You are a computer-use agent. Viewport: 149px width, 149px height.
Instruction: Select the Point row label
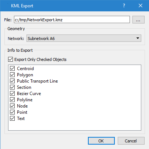22,112
